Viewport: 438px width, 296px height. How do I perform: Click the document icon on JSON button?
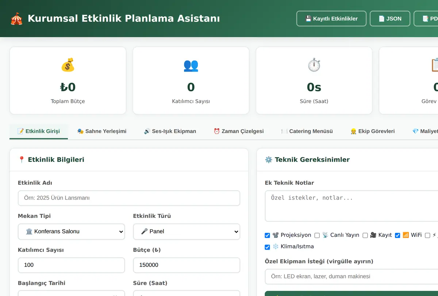[x=381, y=19]
